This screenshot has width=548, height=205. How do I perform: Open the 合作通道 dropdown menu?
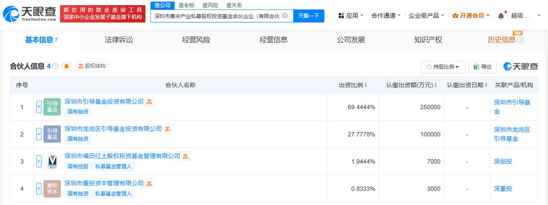pyautogui.click(x=386, y=16)
